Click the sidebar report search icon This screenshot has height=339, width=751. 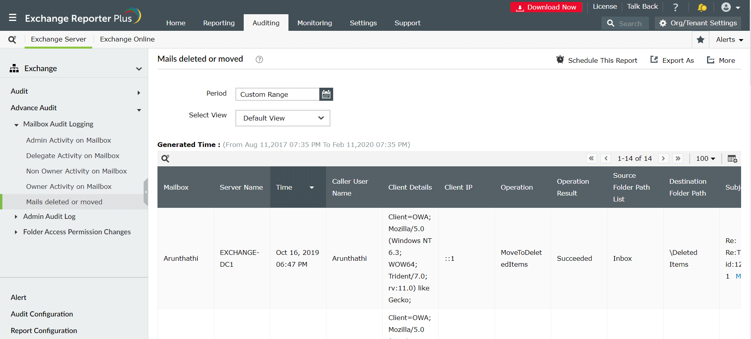pos(12,40)
